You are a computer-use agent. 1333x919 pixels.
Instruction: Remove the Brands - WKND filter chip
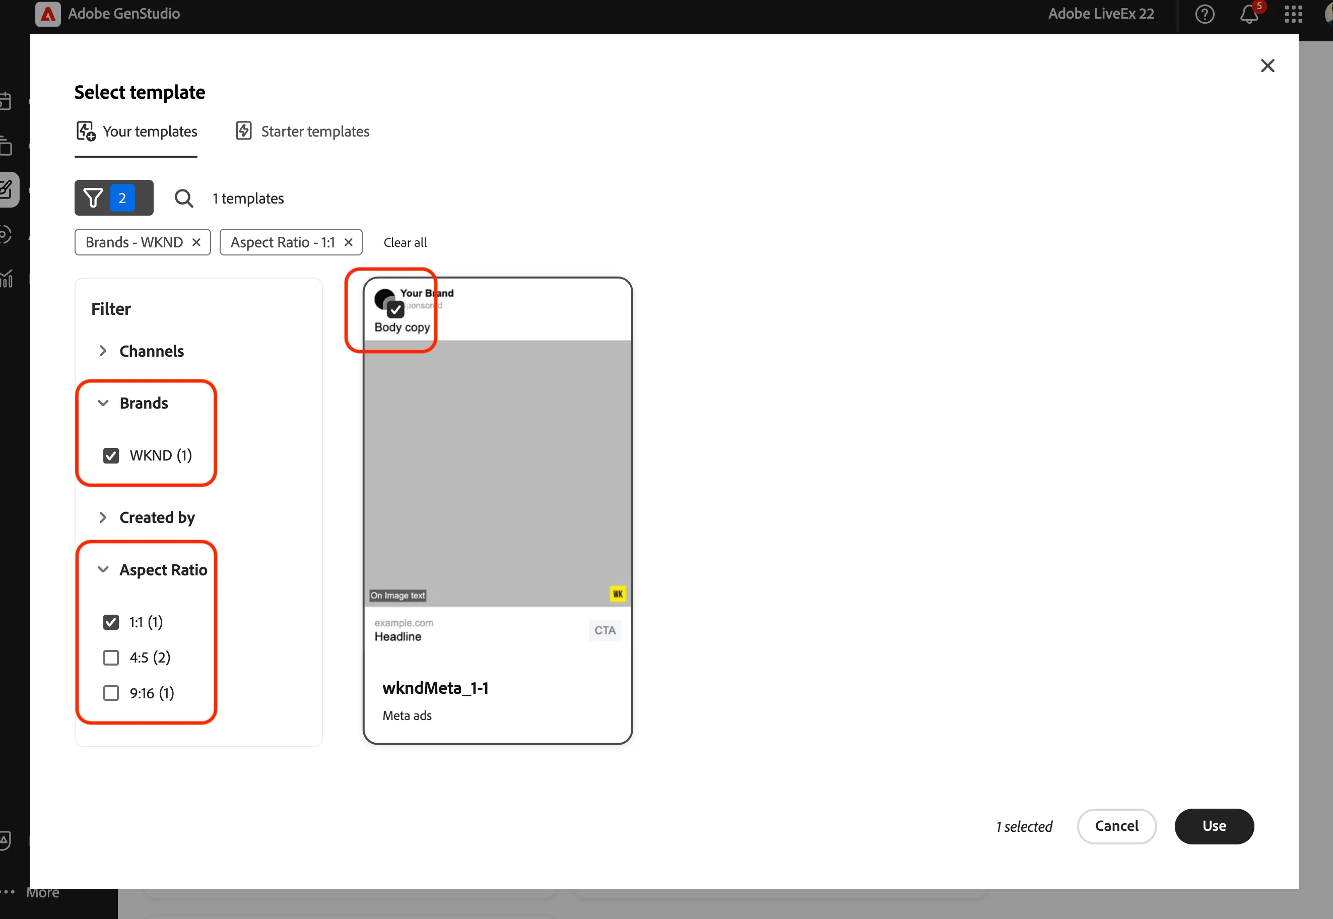[x=196, y=242]
